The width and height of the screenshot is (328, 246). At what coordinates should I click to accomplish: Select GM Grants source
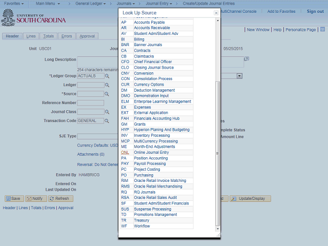pos(157,124)
